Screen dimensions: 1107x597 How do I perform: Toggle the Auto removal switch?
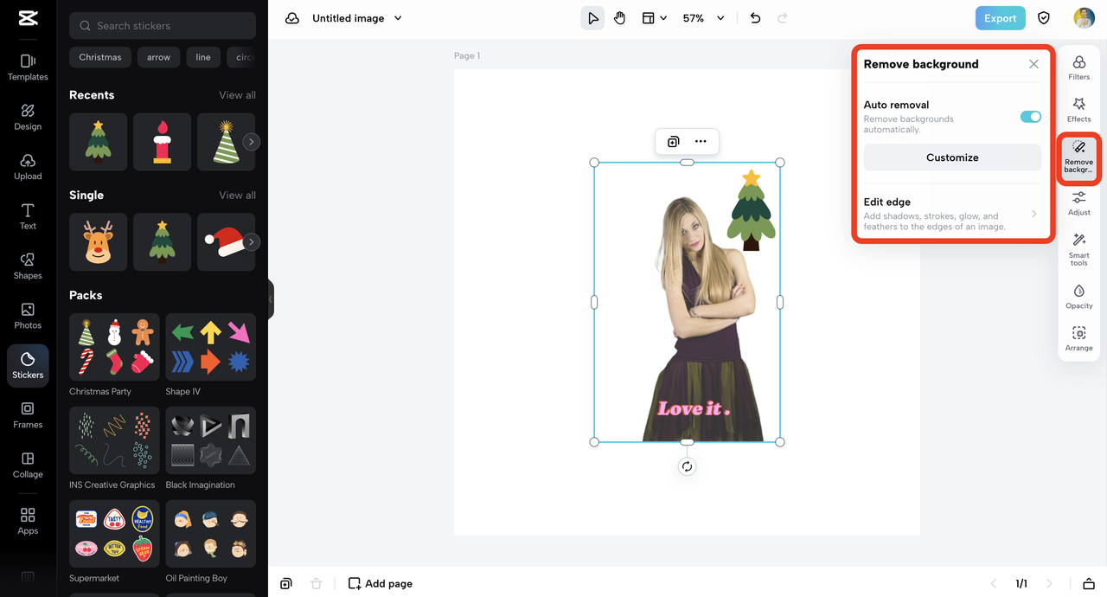point(1030,117)
